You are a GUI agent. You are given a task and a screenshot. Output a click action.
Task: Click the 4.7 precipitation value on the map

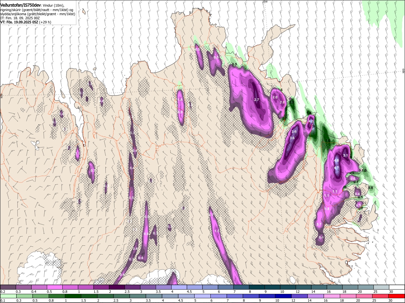point(336,168)
